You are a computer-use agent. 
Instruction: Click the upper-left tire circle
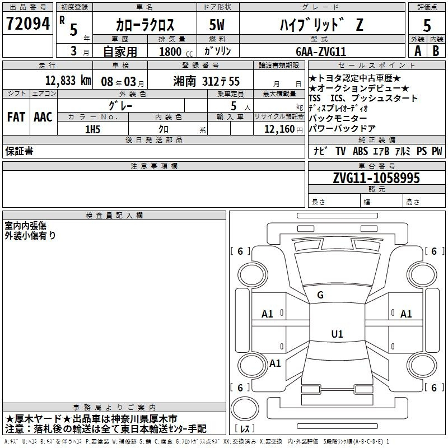[x=252, y=275]
